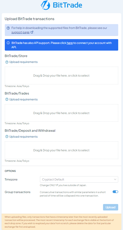Image resolution: width=123 pixels, height=230 pixels.
Task: Click the chevron arrow in Timezone selector
Action: click(115, 179)
